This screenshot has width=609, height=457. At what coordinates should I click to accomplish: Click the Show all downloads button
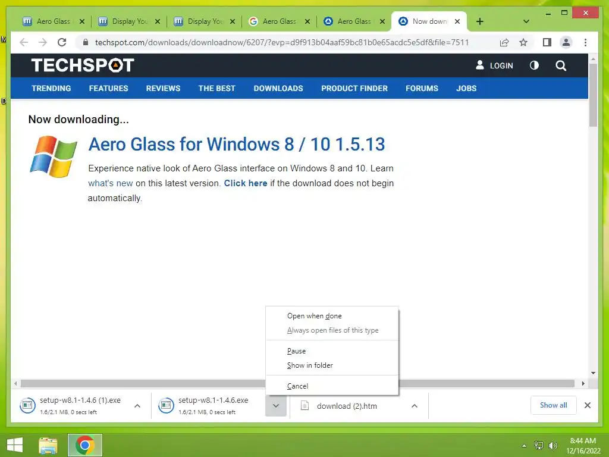[x=553, y=405]
